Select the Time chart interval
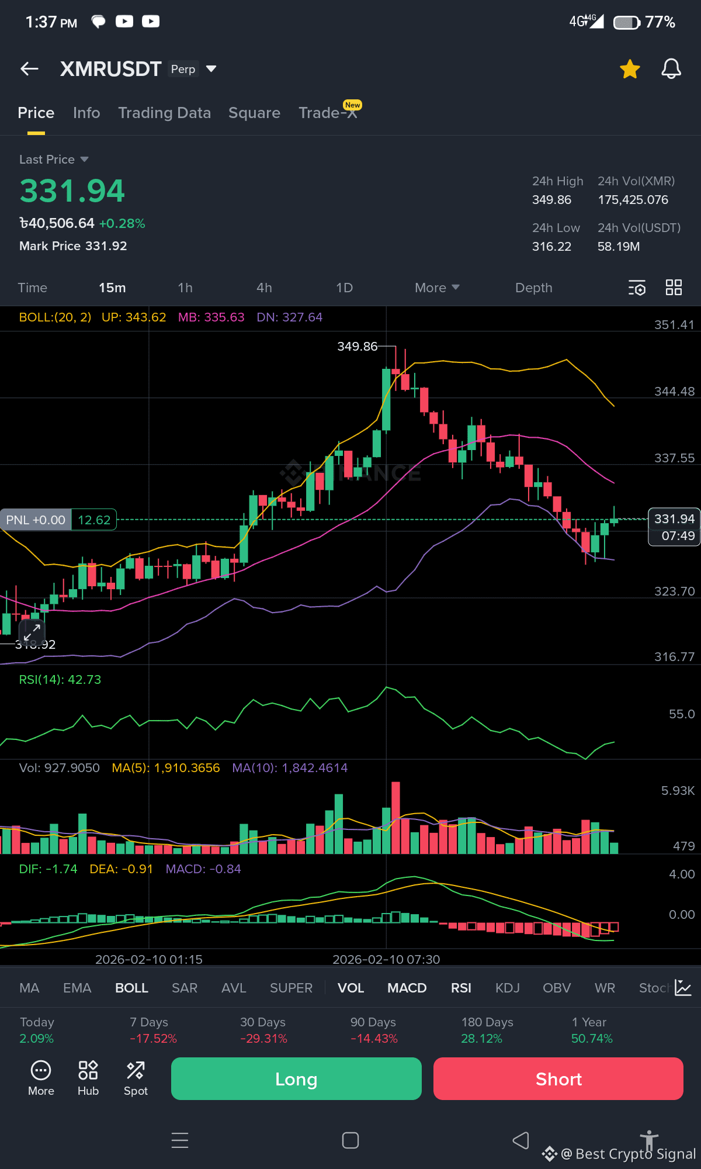 (x=32, y=288)
